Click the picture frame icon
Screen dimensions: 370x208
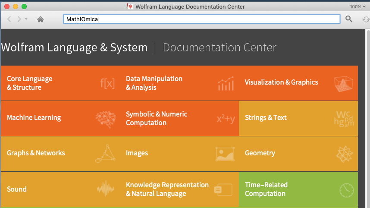(225, 154)
